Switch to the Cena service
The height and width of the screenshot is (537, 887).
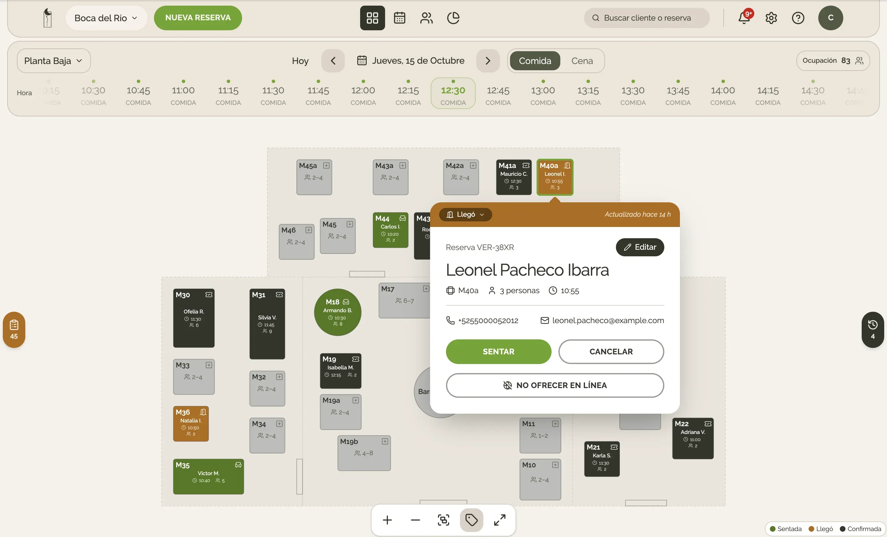click(582, 61)
